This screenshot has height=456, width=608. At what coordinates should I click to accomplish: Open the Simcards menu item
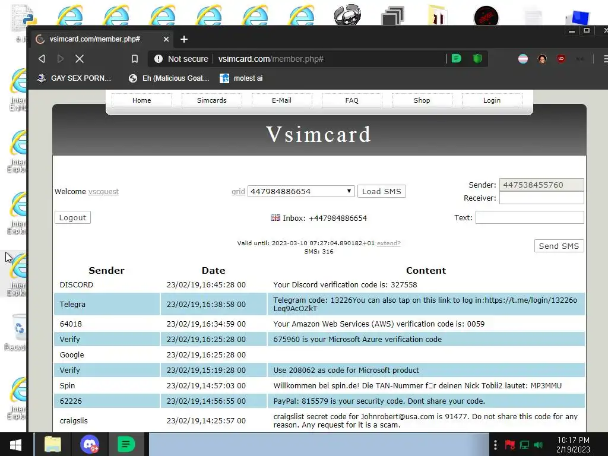point(212,100)
